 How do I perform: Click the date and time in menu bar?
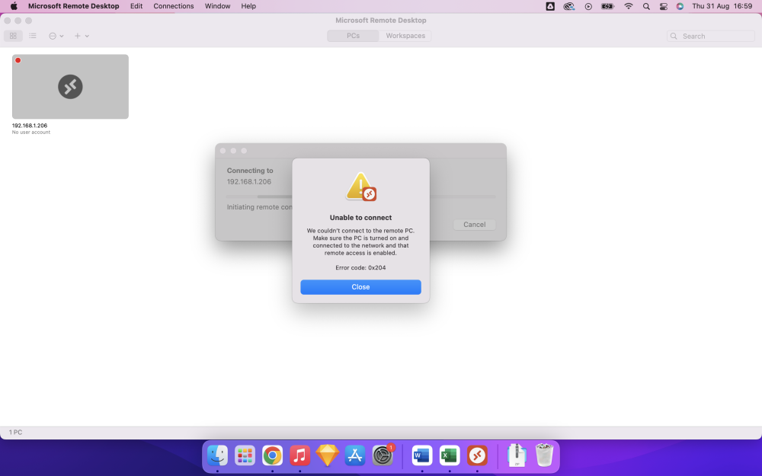tap(722, 6)
